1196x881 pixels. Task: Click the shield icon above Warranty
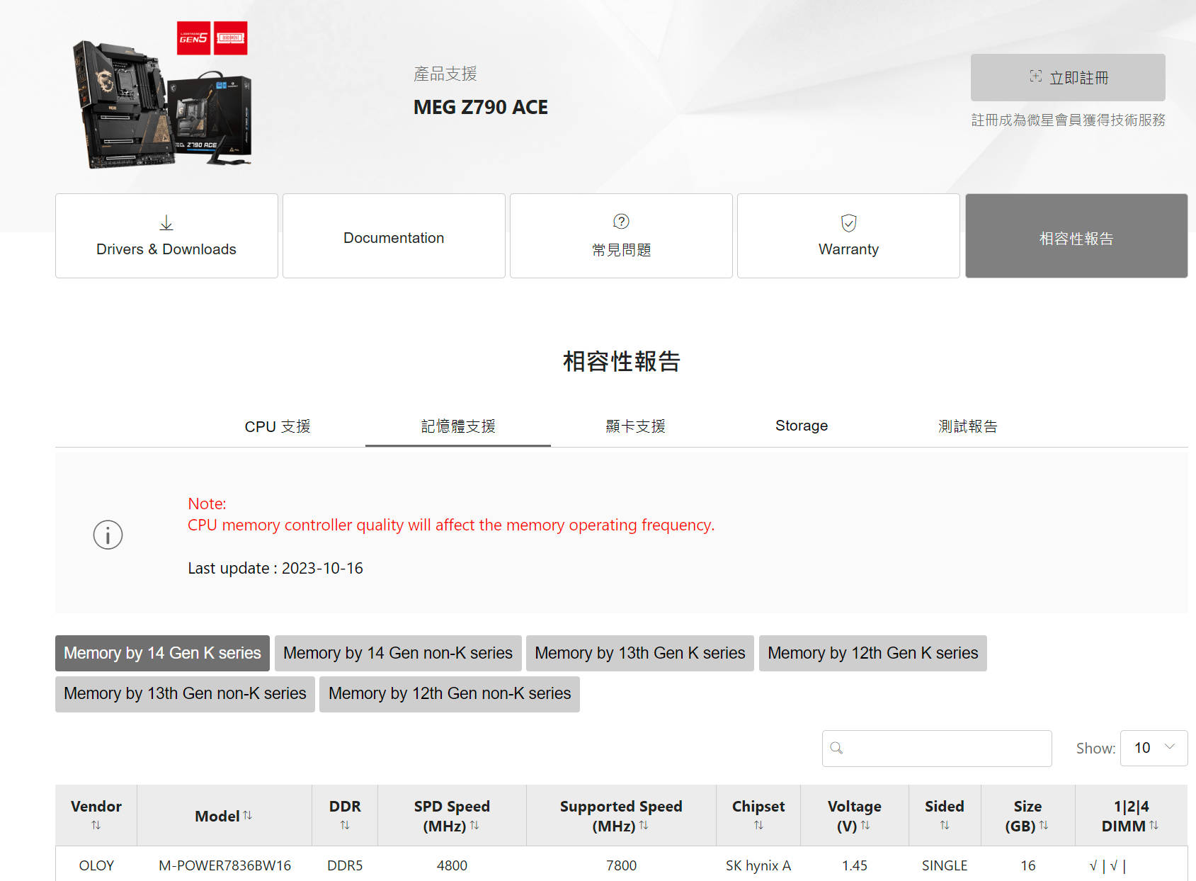click(848, 223)
